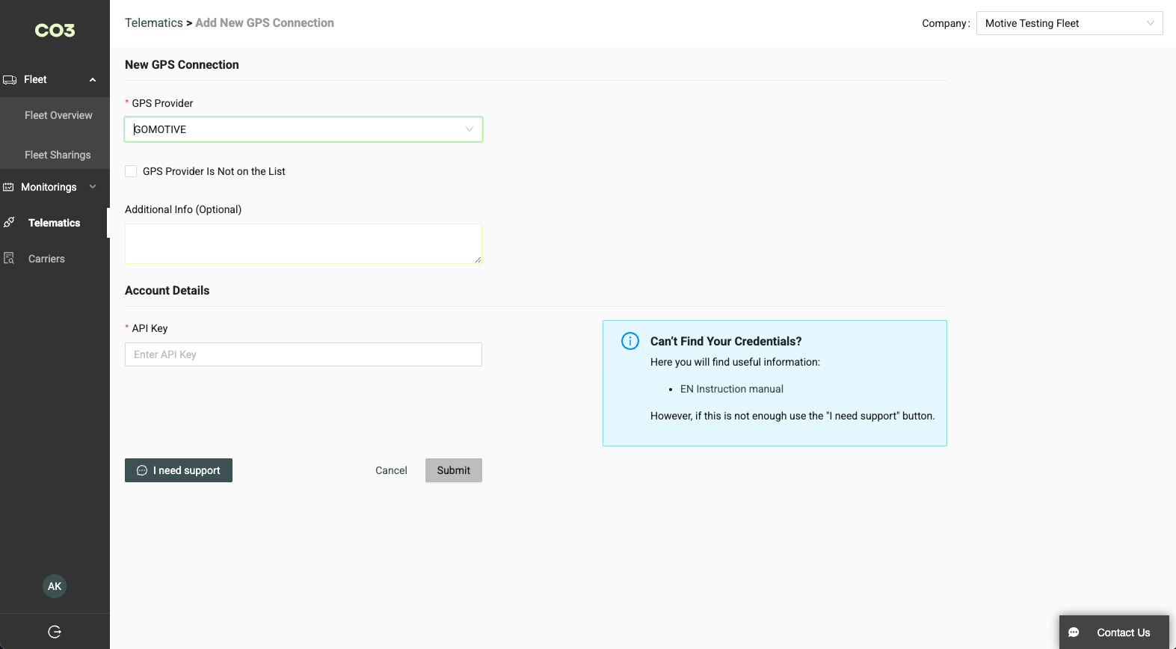Open the GPS Provider dropdown
The width and height of the screenshot is (1176, 649).
(303, 129)
